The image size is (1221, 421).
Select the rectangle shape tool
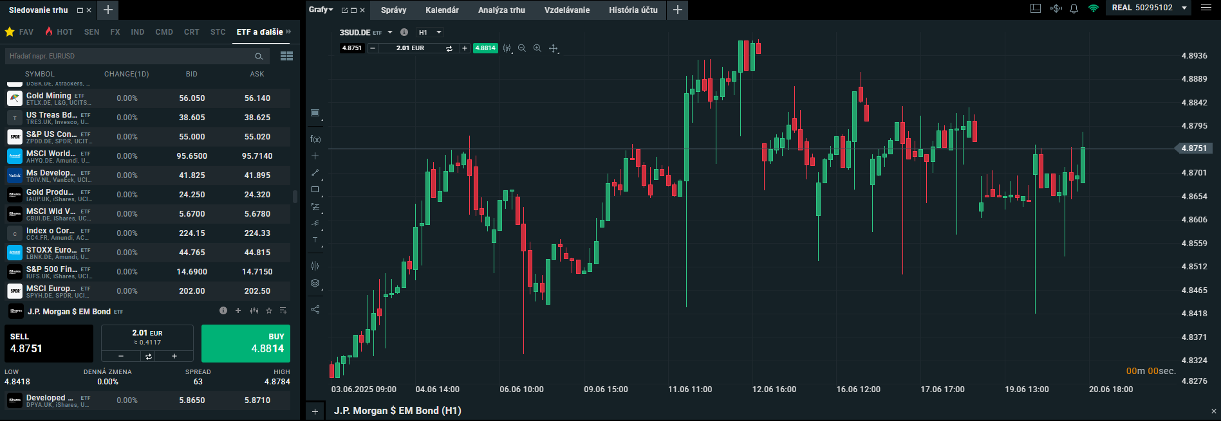click(315, 190)
